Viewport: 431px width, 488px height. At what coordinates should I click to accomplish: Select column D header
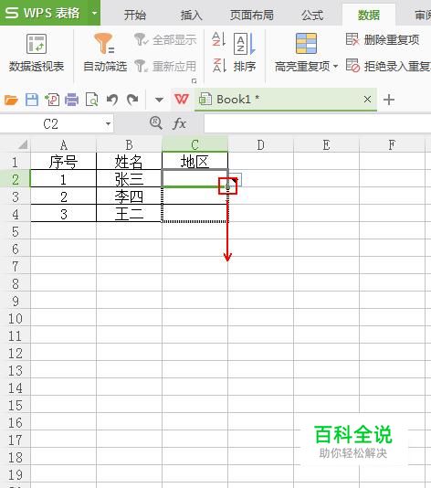pyautogui.click(x=260, y=145)
